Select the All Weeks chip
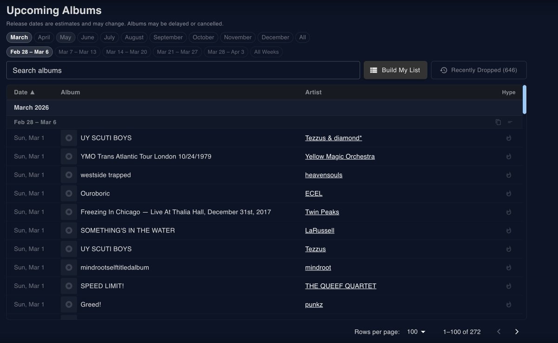This screenshot has height=343, width=558. (266, 52)
